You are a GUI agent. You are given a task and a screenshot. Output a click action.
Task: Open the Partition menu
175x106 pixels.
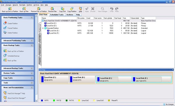(x=29, y=5)
